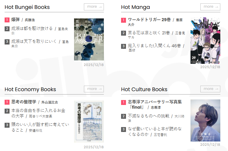Viewport: 228px width, 151px height.
Task: Open 成瀬は都を駆け抜ける book link
Action: (x=32, y=29)
